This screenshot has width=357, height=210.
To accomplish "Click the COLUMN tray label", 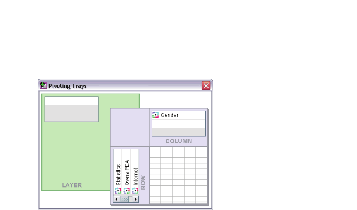I will (179, 141).
